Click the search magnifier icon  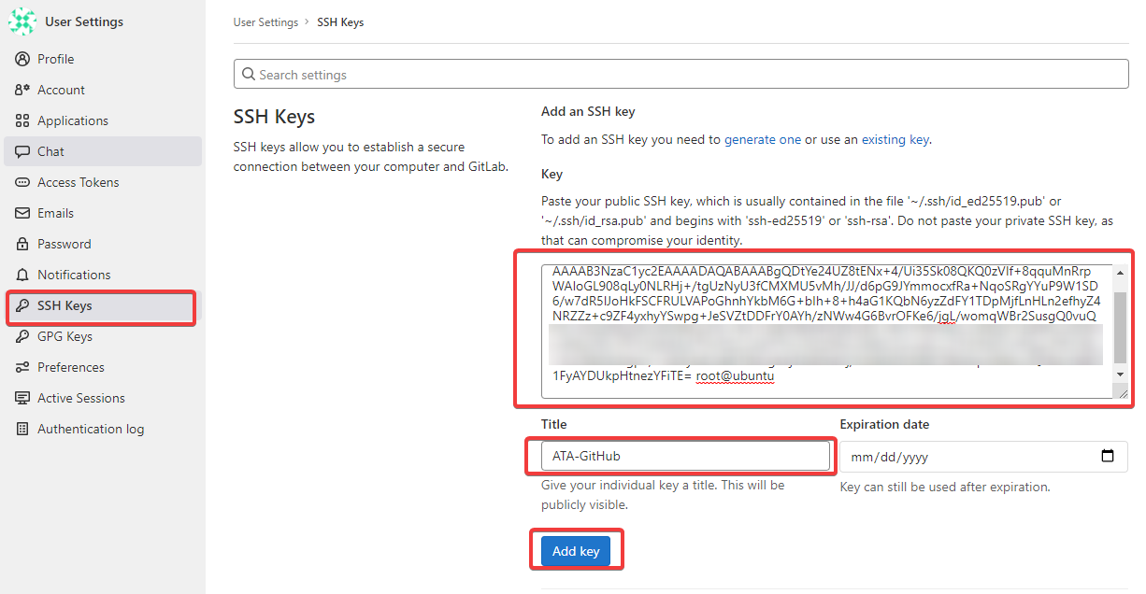[x=249, y=74]
